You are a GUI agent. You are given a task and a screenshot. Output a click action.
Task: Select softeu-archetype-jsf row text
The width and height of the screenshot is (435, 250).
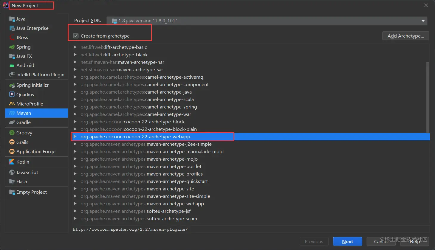click(135, 211)
